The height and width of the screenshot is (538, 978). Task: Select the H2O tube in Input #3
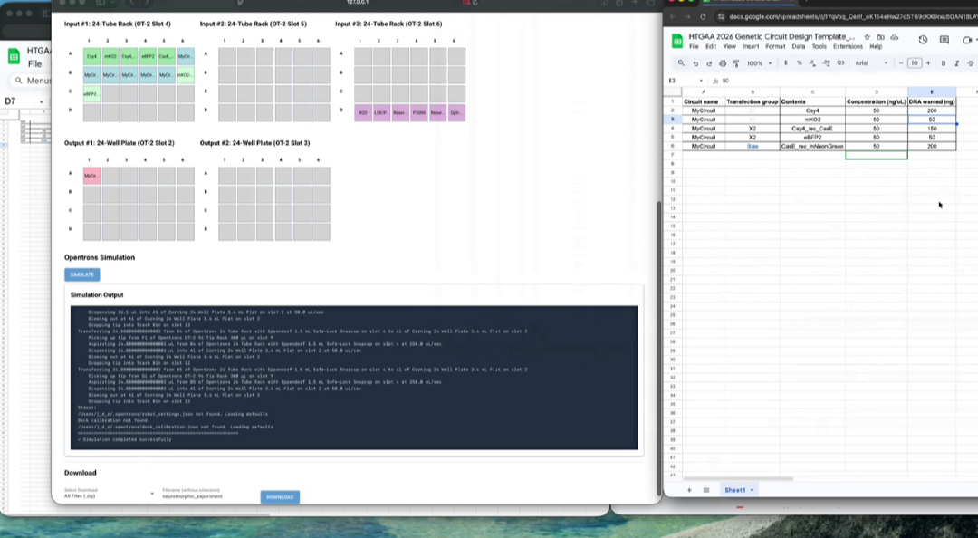pyautogui.click(x=362, y=113)
